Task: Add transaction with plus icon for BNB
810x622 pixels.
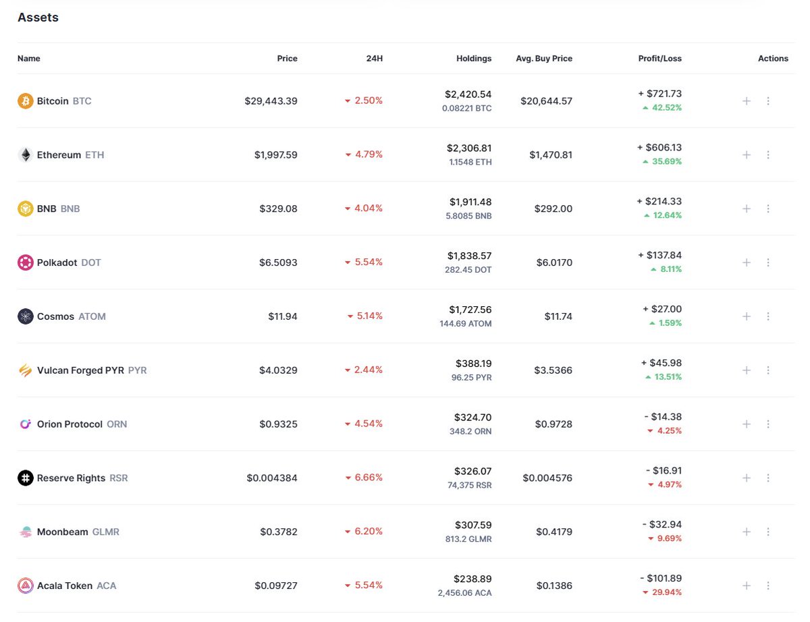Action: click(x=747, y=208)
